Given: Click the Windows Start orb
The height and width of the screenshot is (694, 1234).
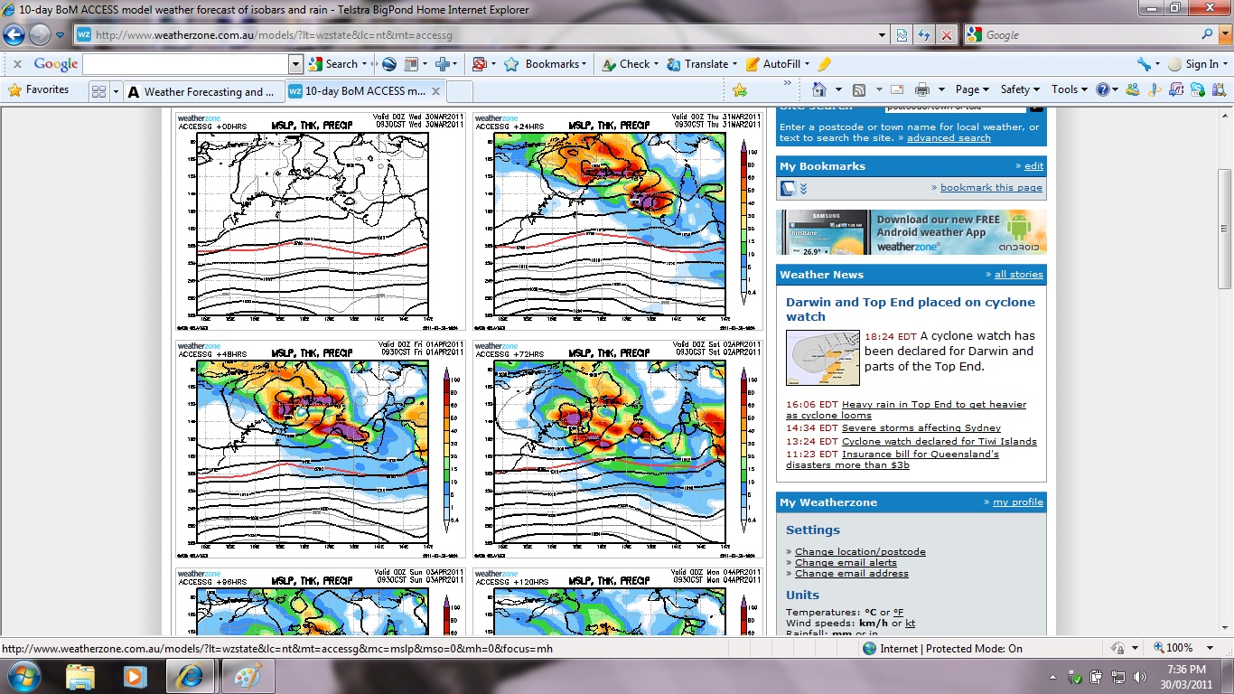Looking at the screenshot, I should pyautogui.click(x=23, y=676).
